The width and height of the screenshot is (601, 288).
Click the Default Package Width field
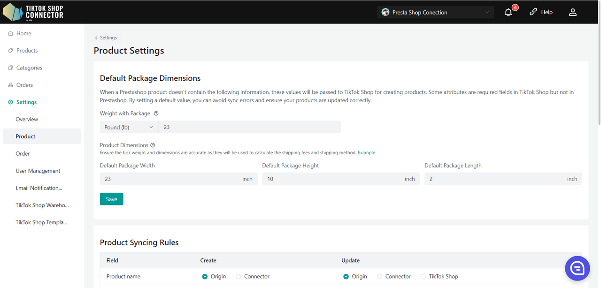pyautogui.click(x=178, y=179)
